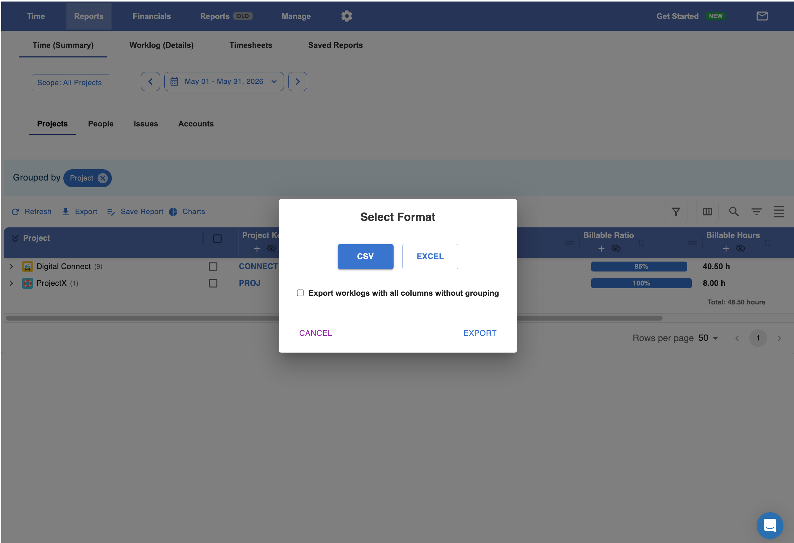Go to next table page
Image resolution: width=794 pixels, height=543 pixels.
(779, 338)
